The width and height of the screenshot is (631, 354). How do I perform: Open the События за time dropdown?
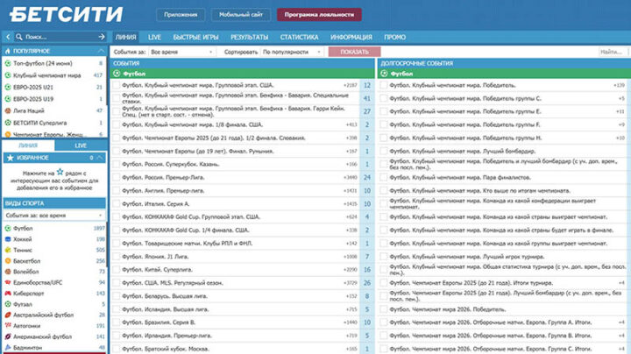180,53
